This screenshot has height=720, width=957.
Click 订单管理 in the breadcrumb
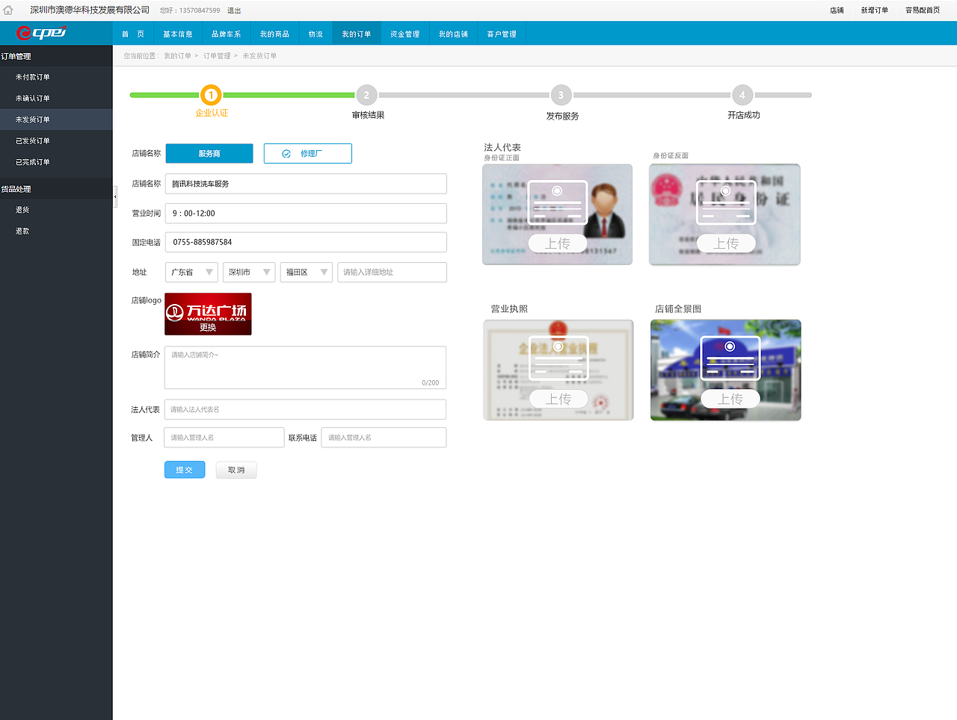point(217,56)
